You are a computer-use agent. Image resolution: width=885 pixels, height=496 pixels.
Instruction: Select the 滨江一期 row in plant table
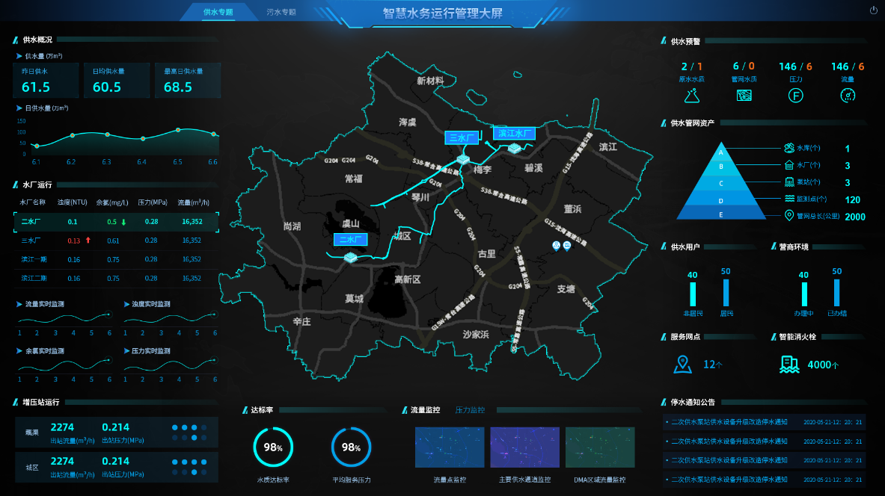[x=116, y=259]
